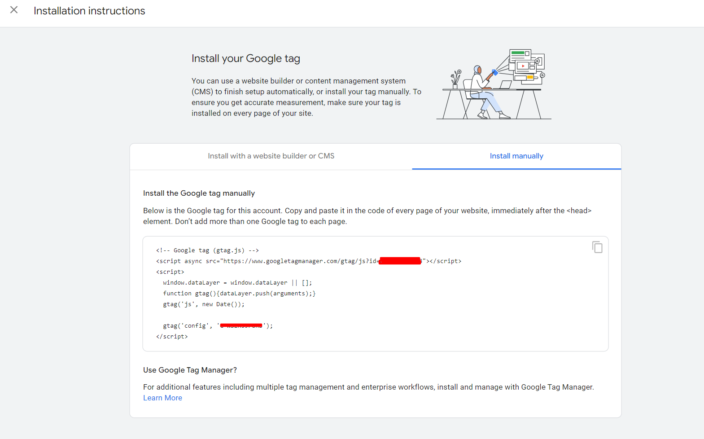
Task: Click the Google tag (gtag.js) comment line
Action: [x=207, y=250]
